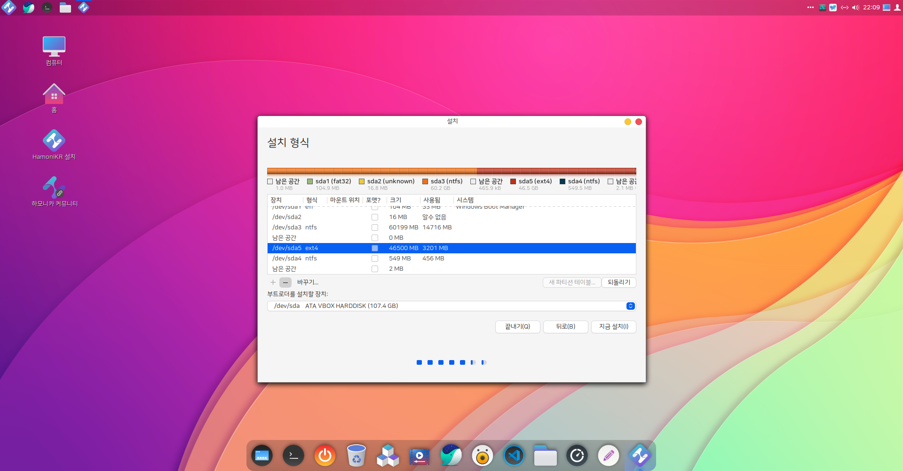Click the volume icon in the system tray

855,8
